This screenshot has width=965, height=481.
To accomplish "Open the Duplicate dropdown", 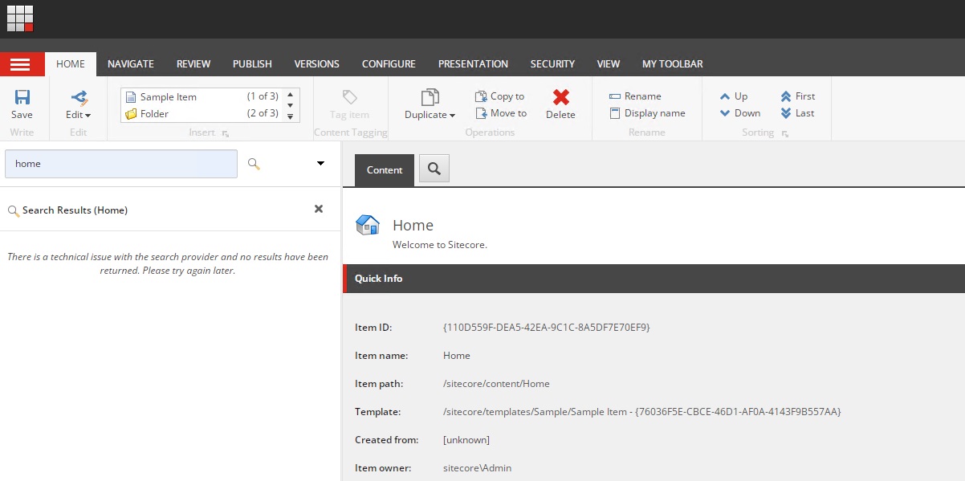I will tap(430, 105).
